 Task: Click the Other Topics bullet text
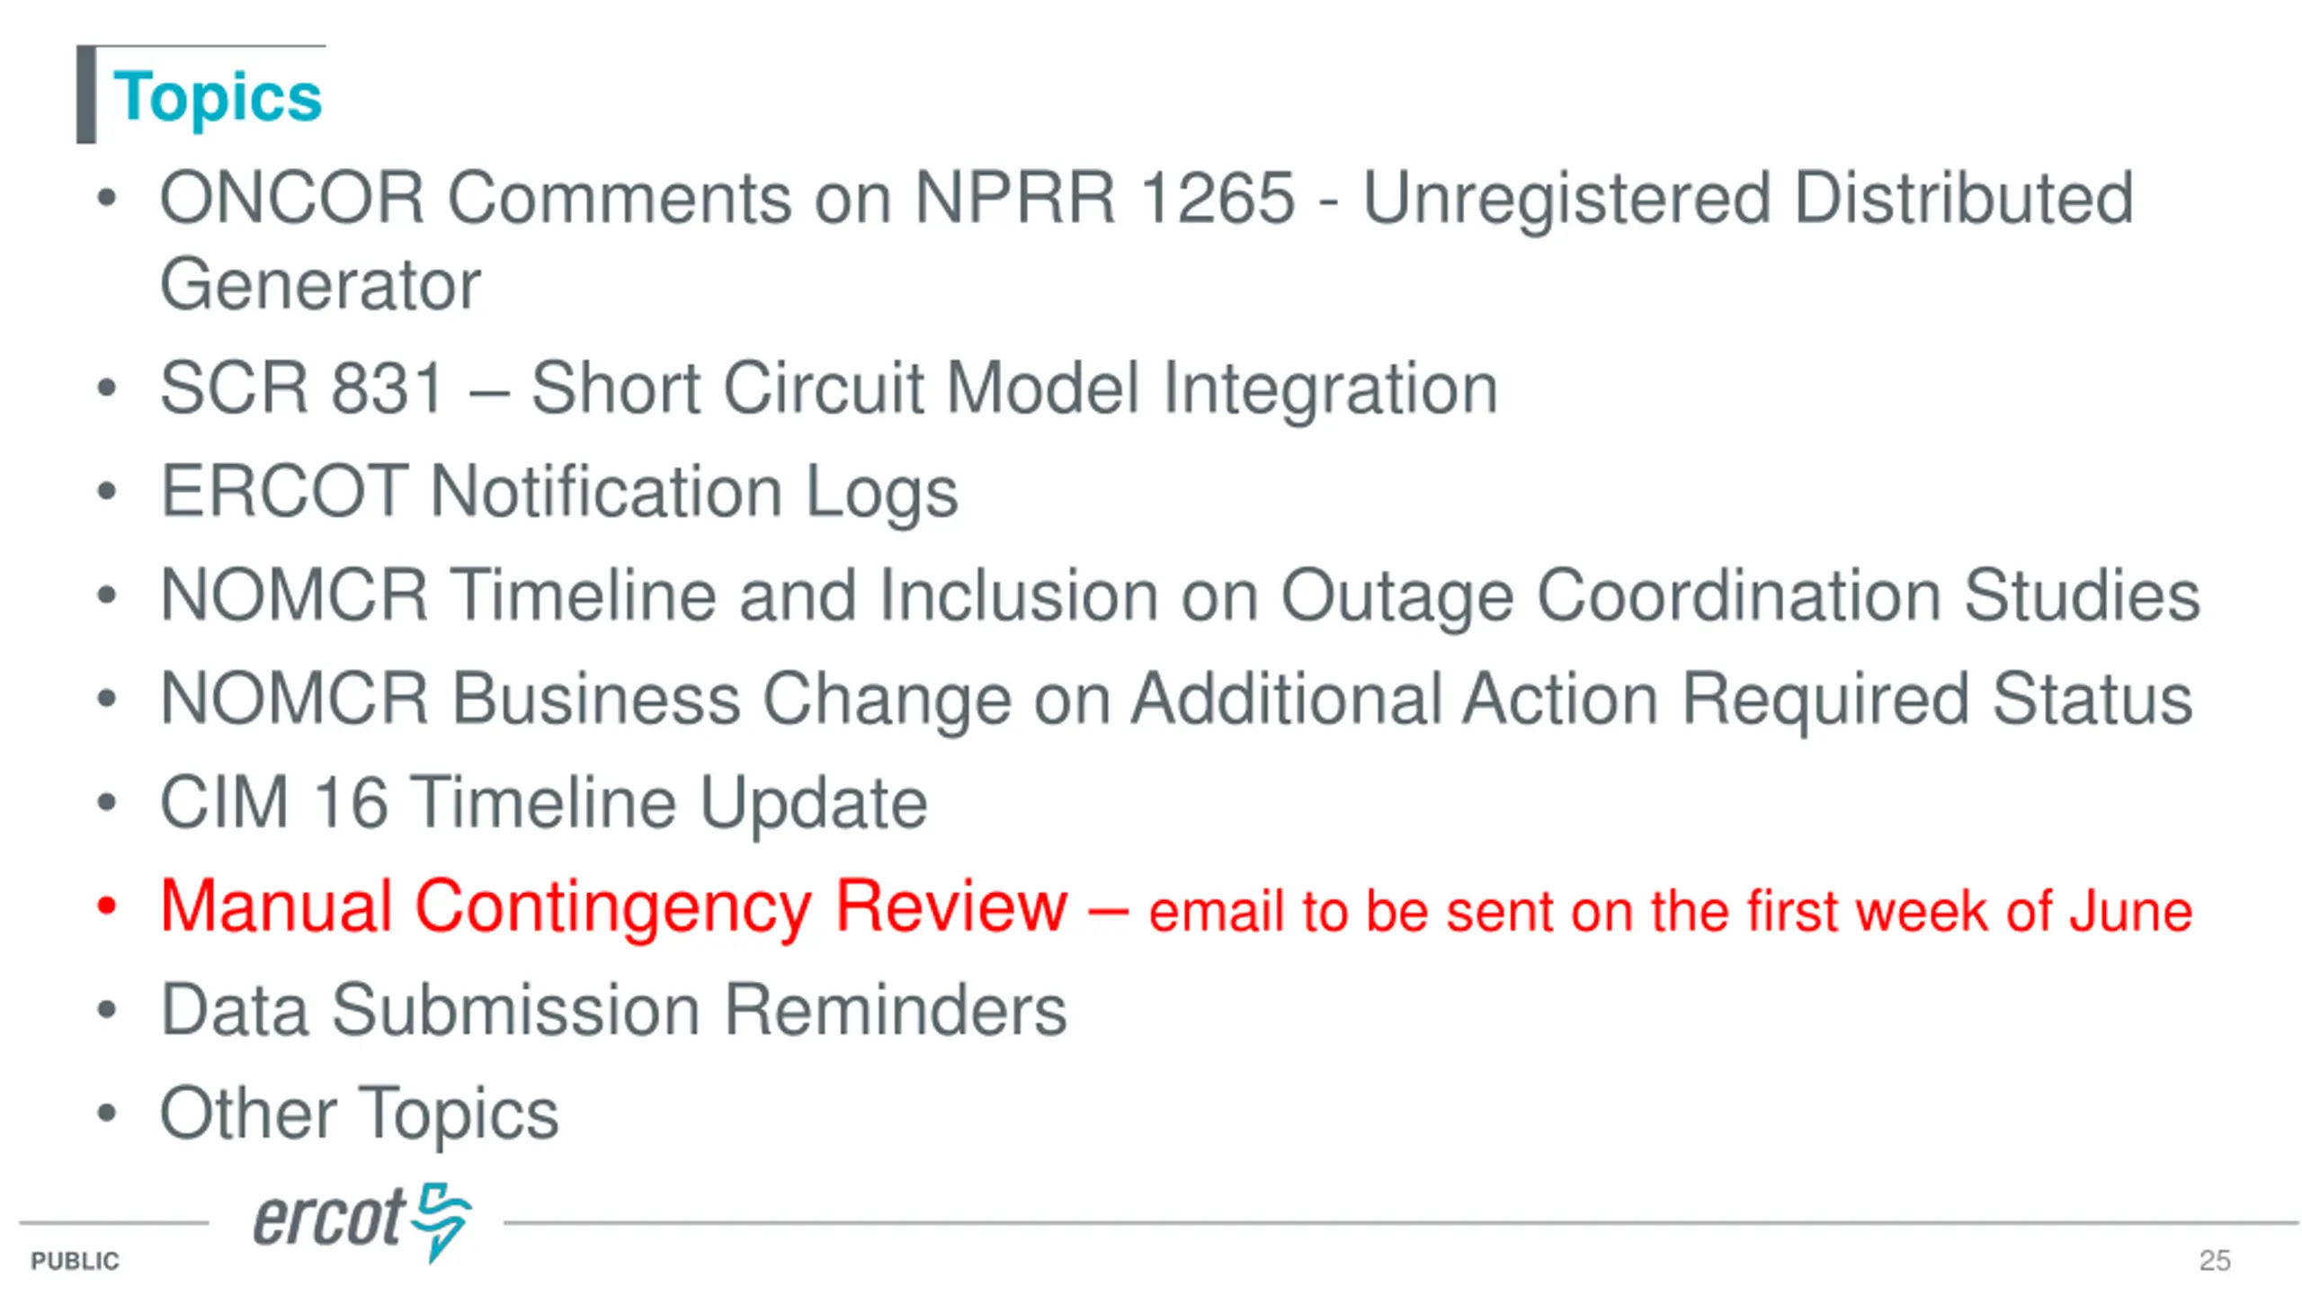pyautogui.click(x=359, y=1114)
